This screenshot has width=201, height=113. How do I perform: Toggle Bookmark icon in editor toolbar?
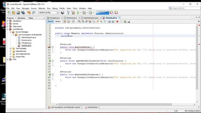(x=105, y=22)
